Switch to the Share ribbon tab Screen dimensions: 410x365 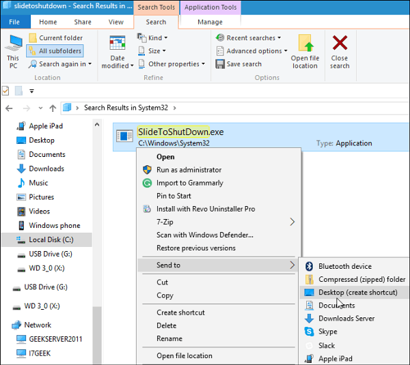83,22
